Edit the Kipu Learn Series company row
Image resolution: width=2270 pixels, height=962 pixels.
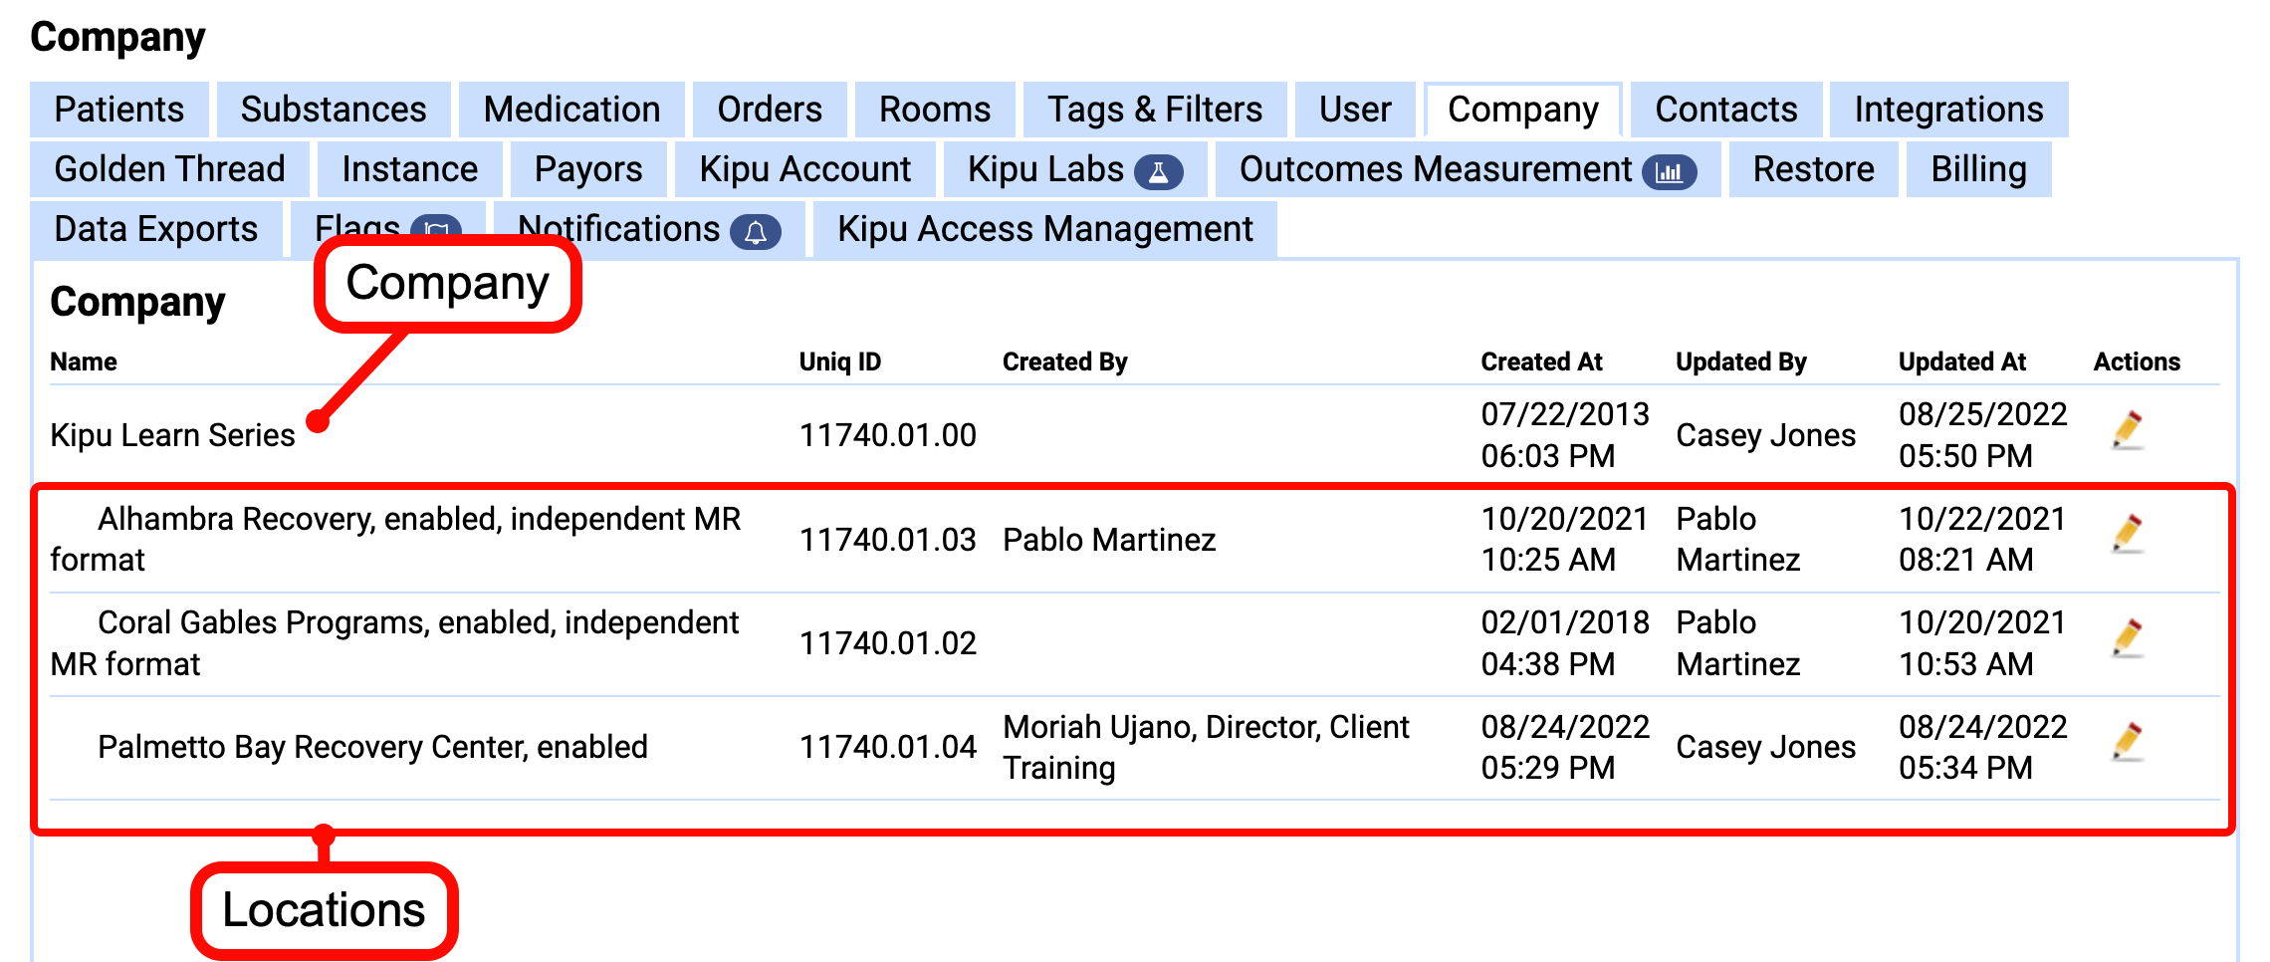pyautogui.click(x=2128, y=430)
